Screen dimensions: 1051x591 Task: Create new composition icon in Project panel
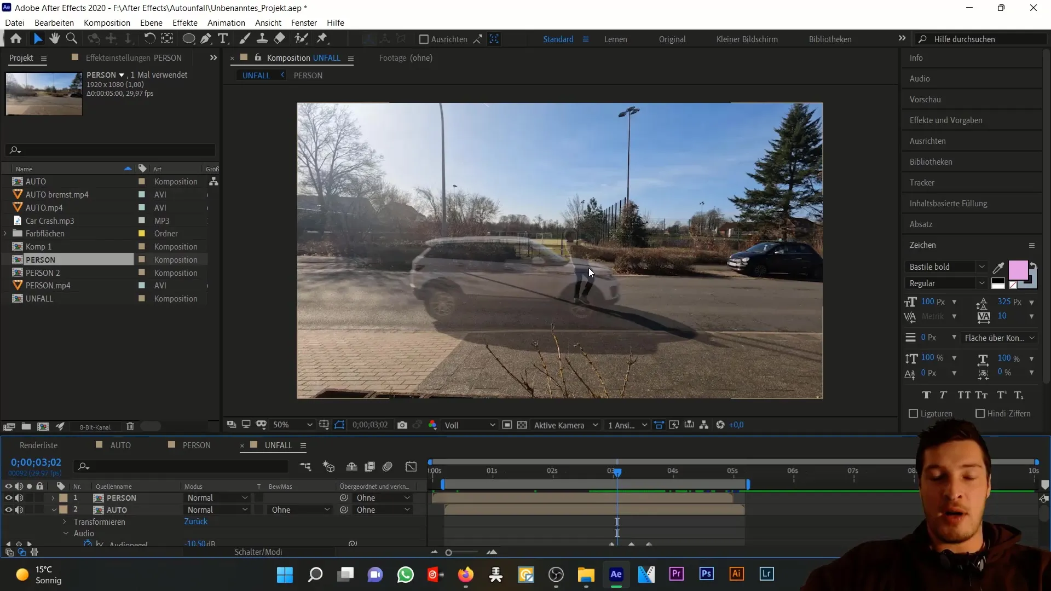point(43,426)
